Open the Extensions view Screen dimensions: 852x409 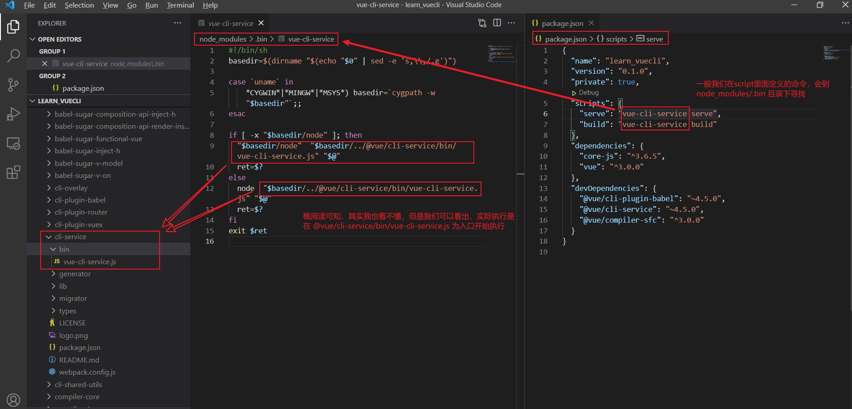pos(13,173)
